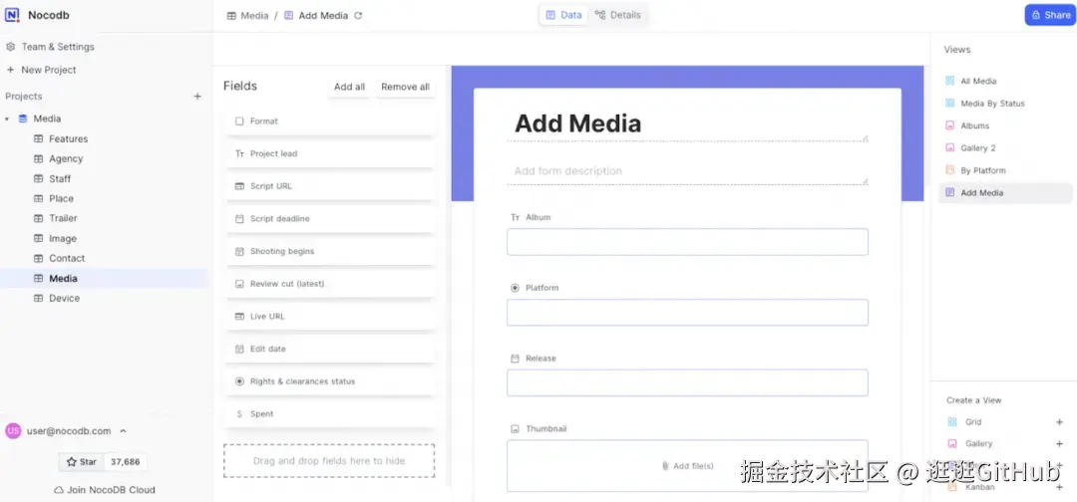This screenshot has height=502, width=1077.
Task: Click the Star GitHub button
Action: 81,461
